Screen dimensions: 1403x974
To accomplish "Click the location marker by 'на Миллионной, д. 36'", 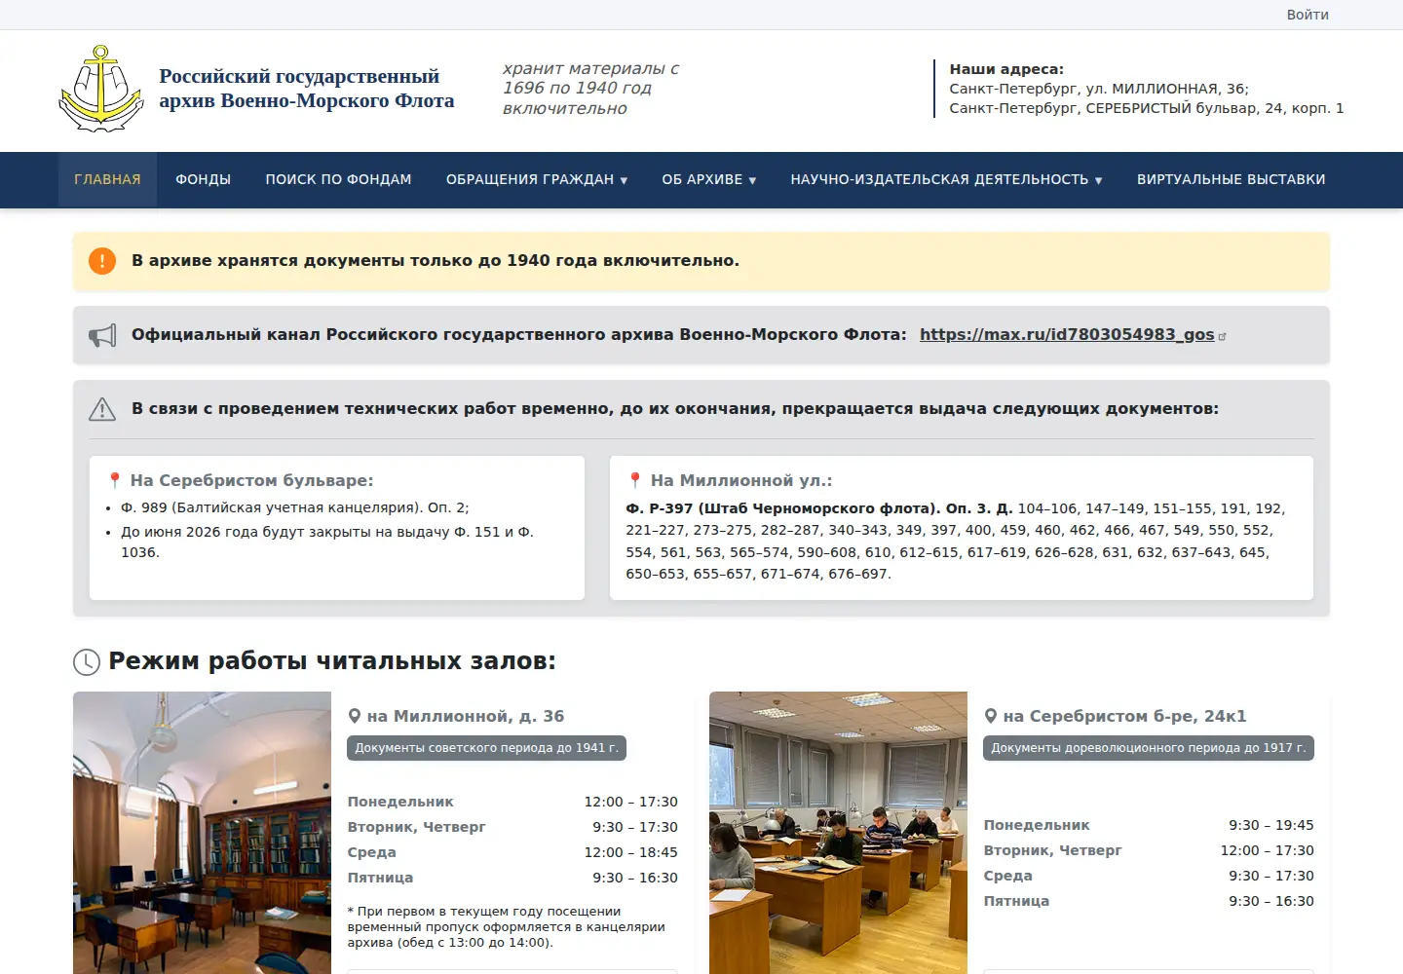I will click(355, 716).
